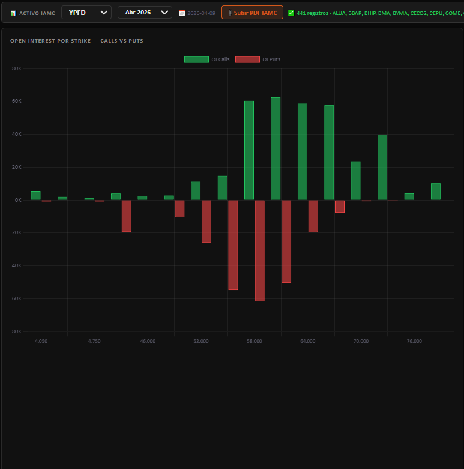This screenshot has width=464, height=469.
Task: Click the Subir PDF IAMC button
Action: [252, 13]
